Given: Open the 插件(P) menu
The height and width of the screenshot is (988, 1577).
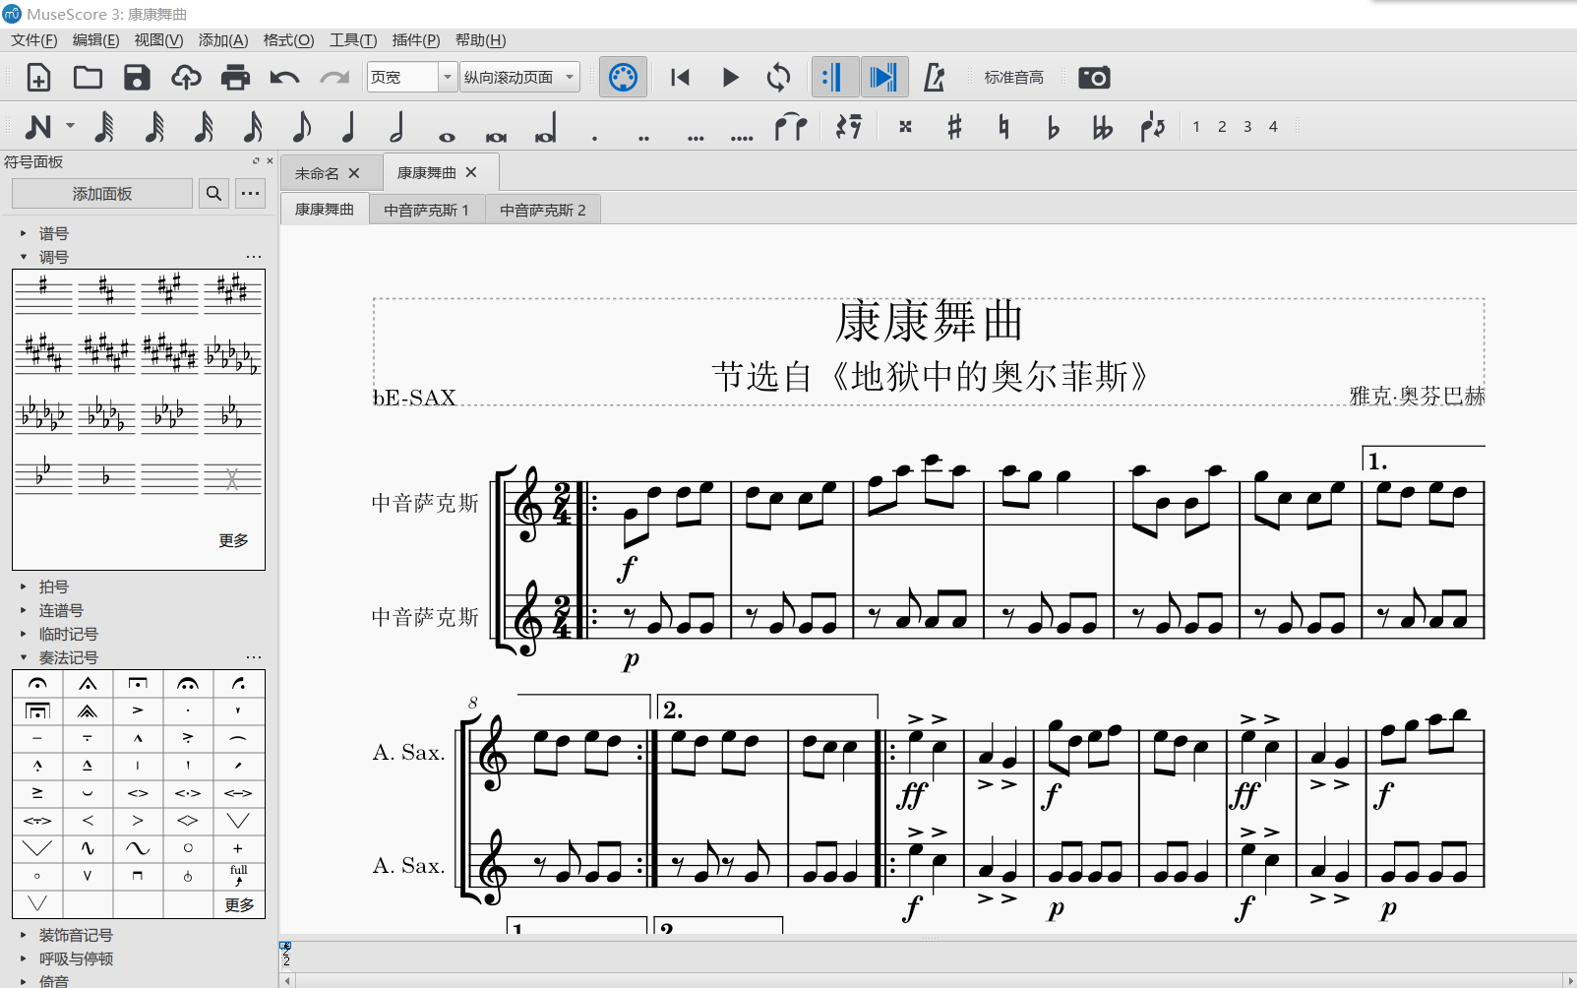Looking at the screenshot, I should (x=416, y=40).
